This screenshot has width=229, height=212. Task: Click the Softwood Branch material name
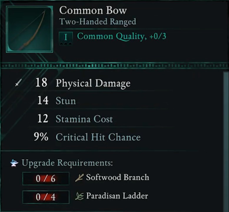click(x=117, y=177)
